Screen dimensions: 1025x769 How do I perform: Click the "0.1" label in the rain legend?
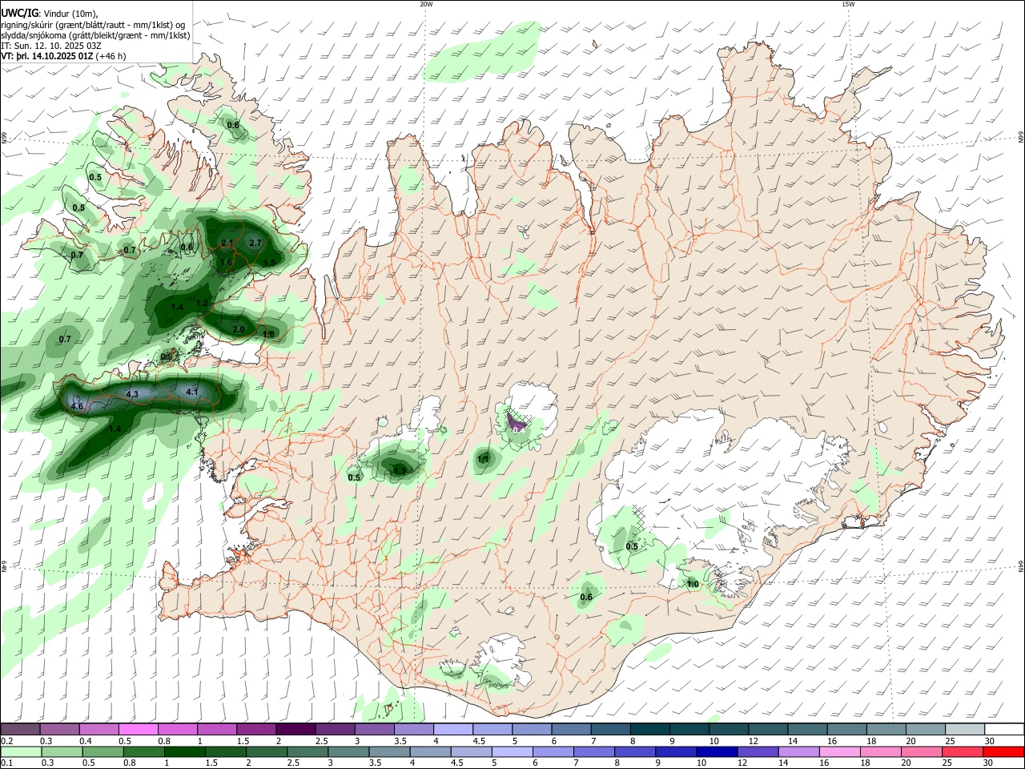[x=6, y=763]
